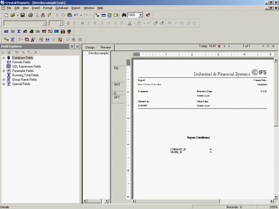This screenshot has height=209, width=279.
Task: Export the report
Action: tap(43, 15)
